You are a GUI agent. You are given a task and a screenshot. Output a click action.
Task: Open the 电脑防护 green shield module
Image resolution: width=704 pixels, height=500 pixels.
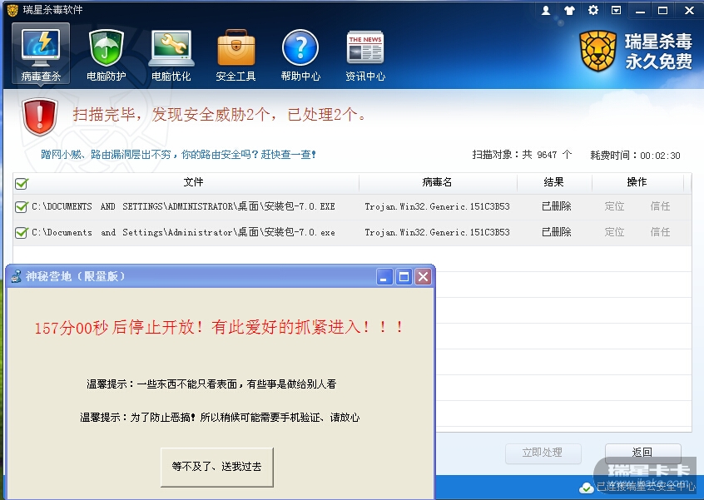click(106, 54)
